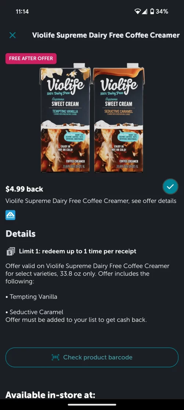Tap the Albertsons store logo icon
Screen dimensions: 184x410
[10, 215]
